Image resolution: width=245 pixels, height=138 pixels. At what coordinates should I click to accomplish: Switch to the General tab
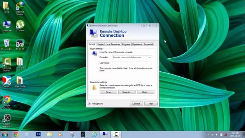pyautogui.click(x=92, y=44)
